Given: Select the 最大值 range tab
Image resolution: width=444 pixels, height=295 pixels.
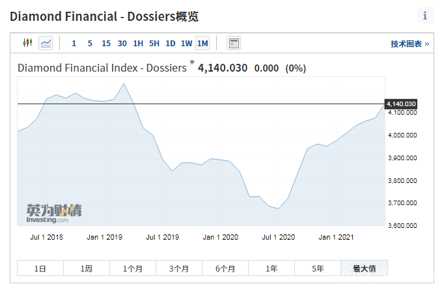Looking at the screenshot, I should coord(364,268).
